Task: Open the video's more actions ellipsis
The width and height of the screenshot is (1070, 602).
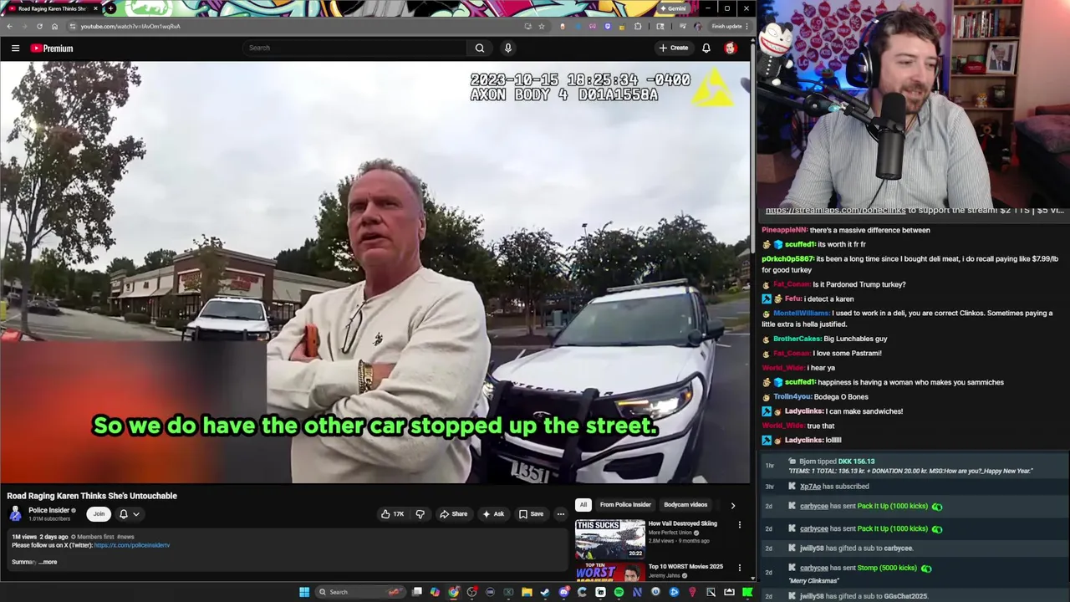Action: point(561,514)
